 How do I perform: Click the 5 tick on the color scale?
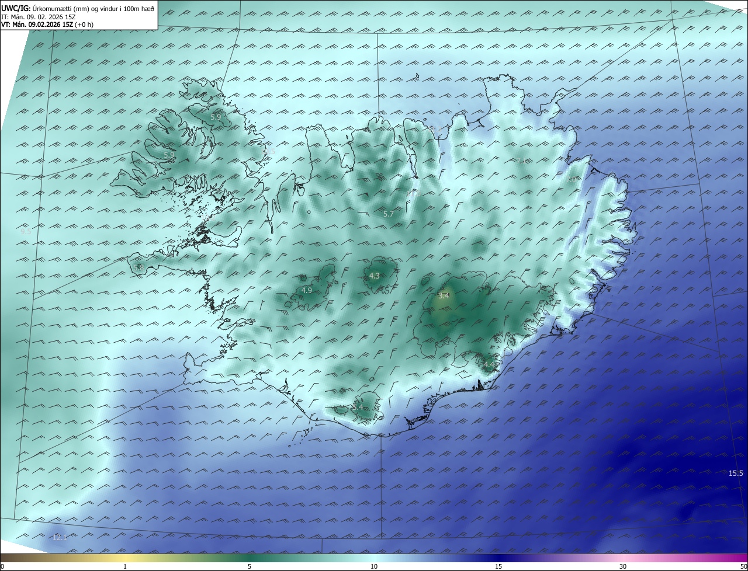pyautogui.click(x=250, y=566)
